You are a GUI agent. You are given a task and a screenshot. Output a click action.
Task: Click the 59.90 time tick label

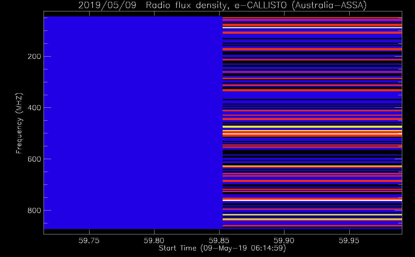click(284, 241)
